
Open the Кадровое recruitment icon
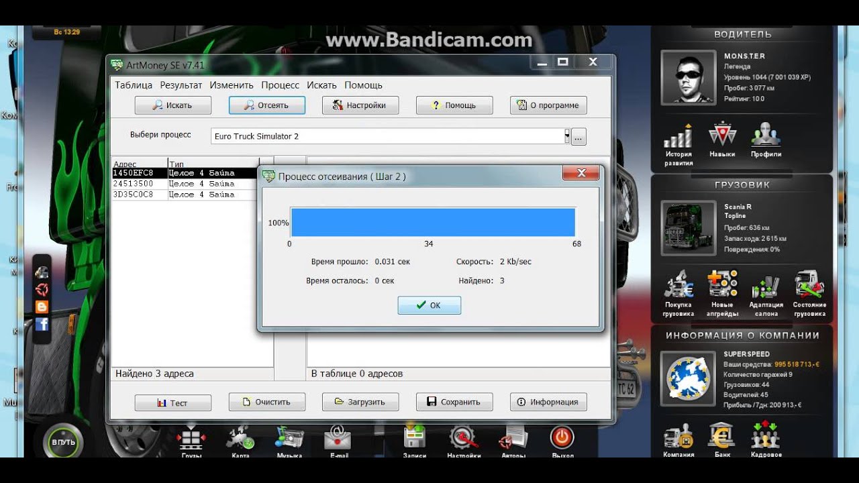coord(766,435)
